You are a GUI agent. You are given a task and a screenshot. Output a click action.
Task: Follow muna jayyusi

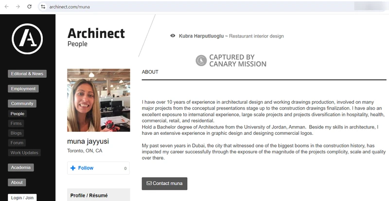click(98, 168)
